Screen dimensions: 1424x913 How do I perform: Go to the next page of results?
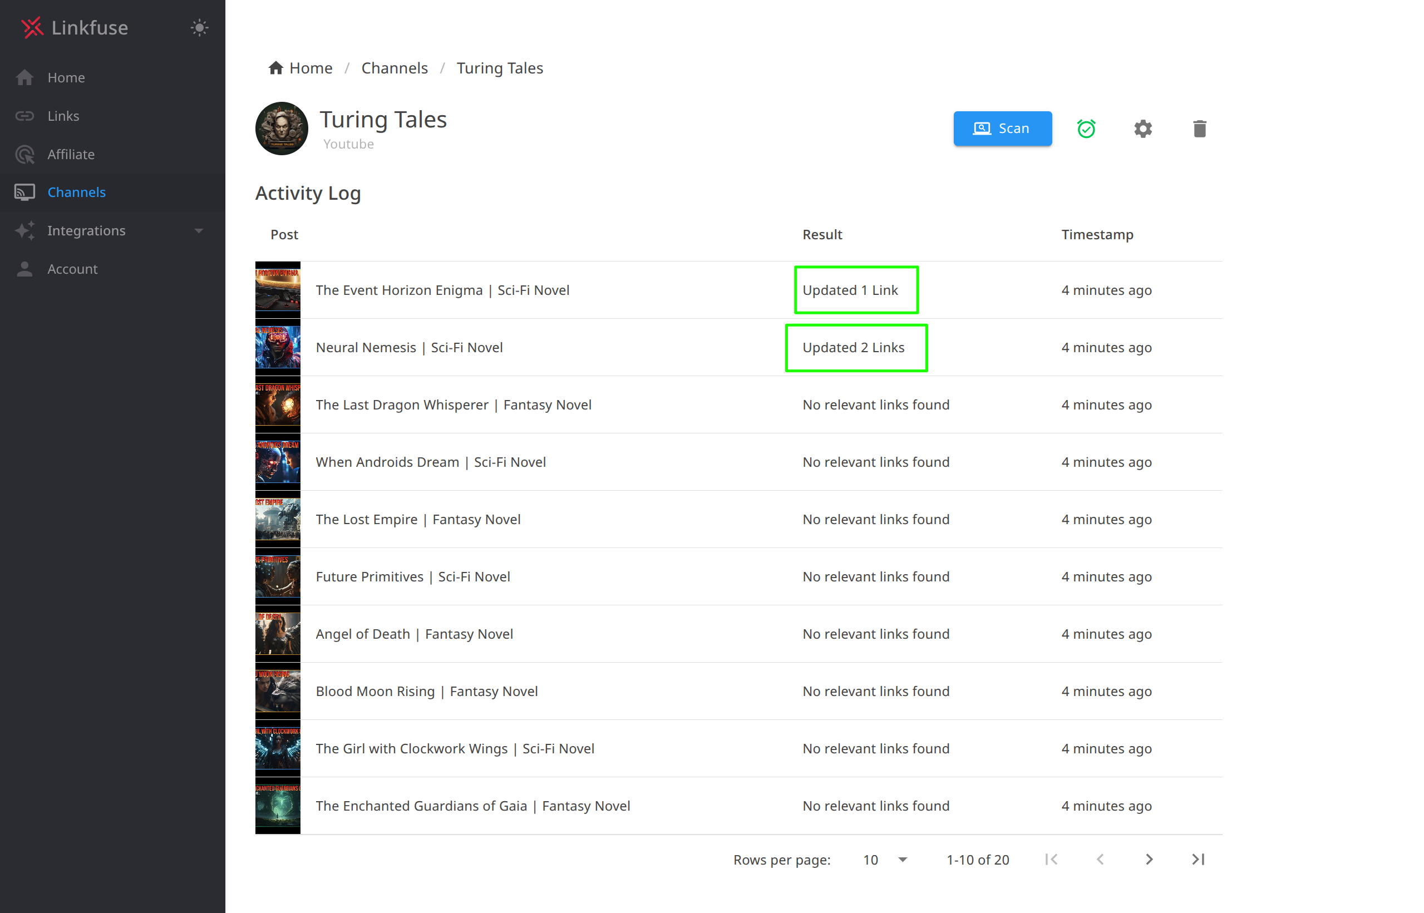coord(1149,859)
